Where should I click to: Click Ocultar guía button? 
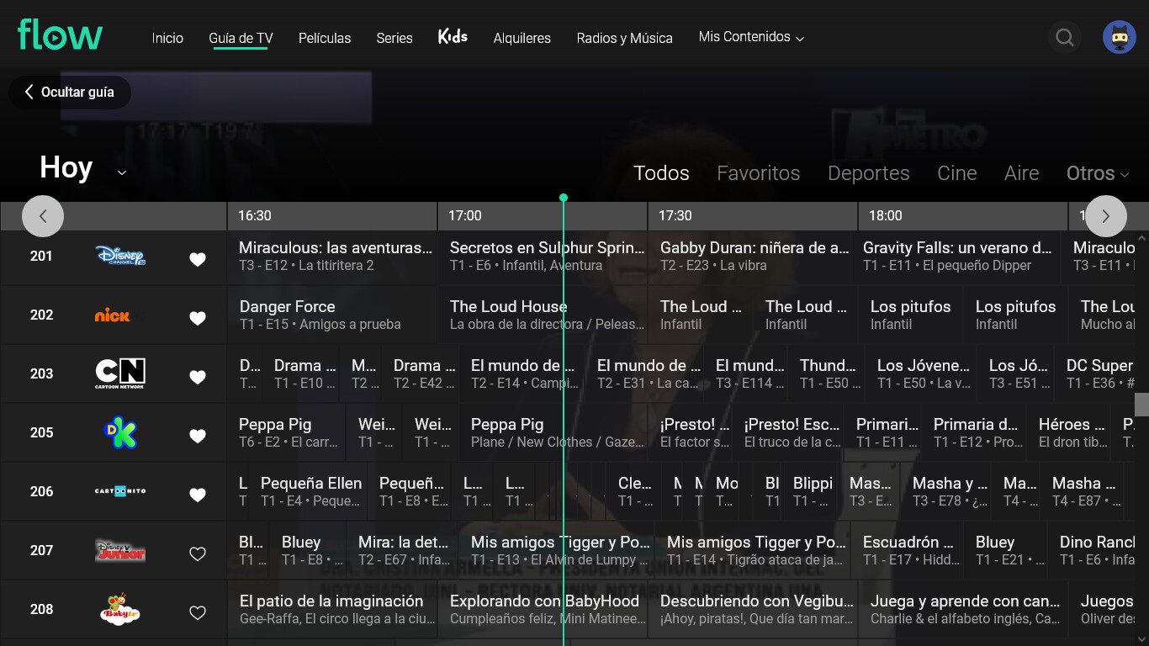pyautogui.click(x=70, y=93)
